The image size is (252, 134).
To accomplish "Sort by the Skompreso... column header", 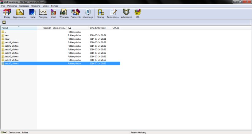I will (x=59, y=28).
